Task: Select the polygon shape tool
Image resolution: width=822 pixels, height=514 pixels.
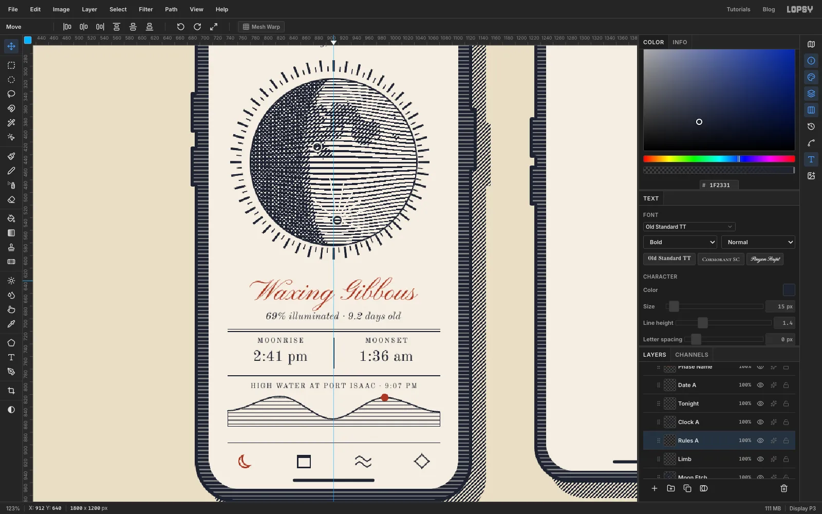Action: [x=11, y=343]
